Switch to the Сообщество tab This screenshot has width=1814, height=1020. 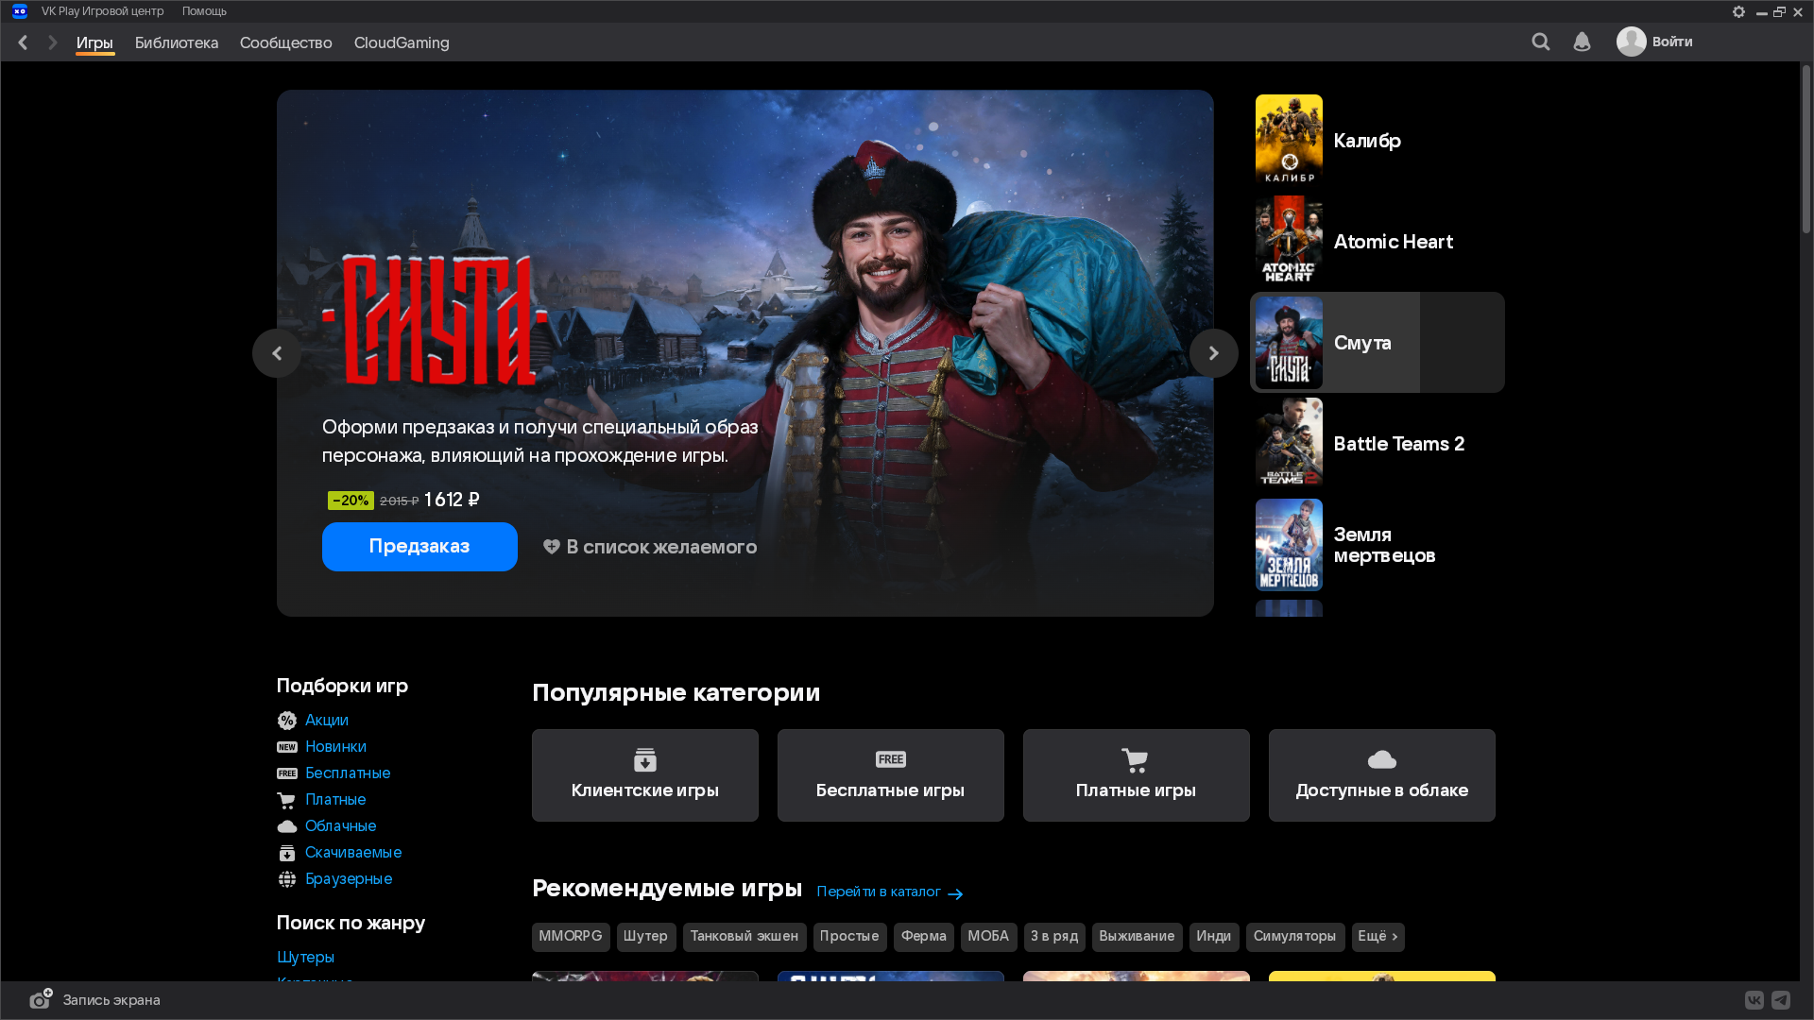pos(286,43)
